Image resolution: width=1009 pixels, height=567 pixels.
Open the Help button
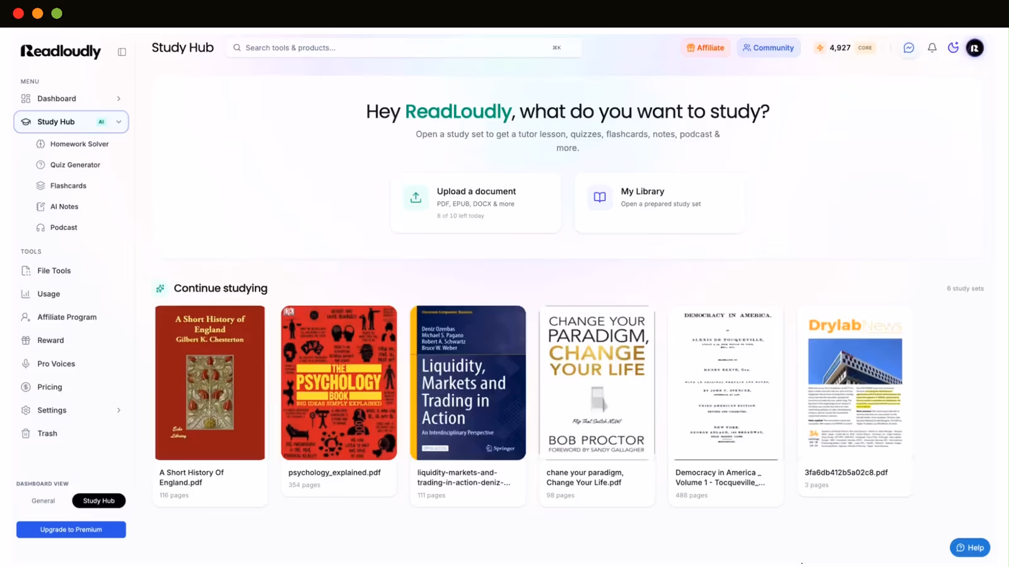970,547
